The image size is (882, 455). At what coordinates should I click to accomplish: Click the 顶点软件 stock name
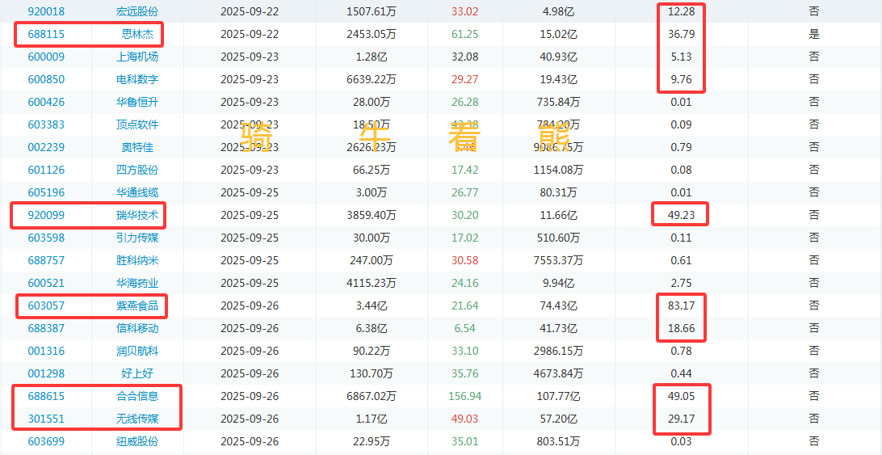point(136,124)
